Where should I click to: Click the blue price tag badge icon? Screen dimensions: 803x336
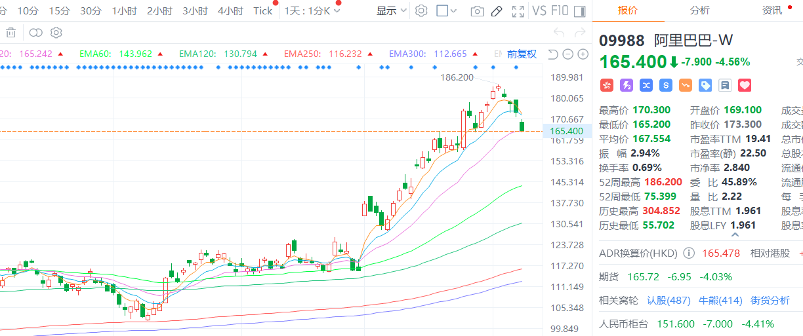point(705,85)
